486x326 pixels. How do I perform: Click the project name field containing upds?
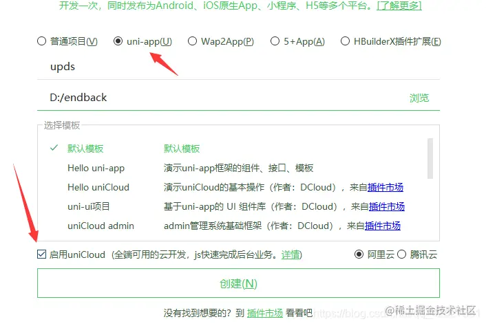click(x=238, y=67)
